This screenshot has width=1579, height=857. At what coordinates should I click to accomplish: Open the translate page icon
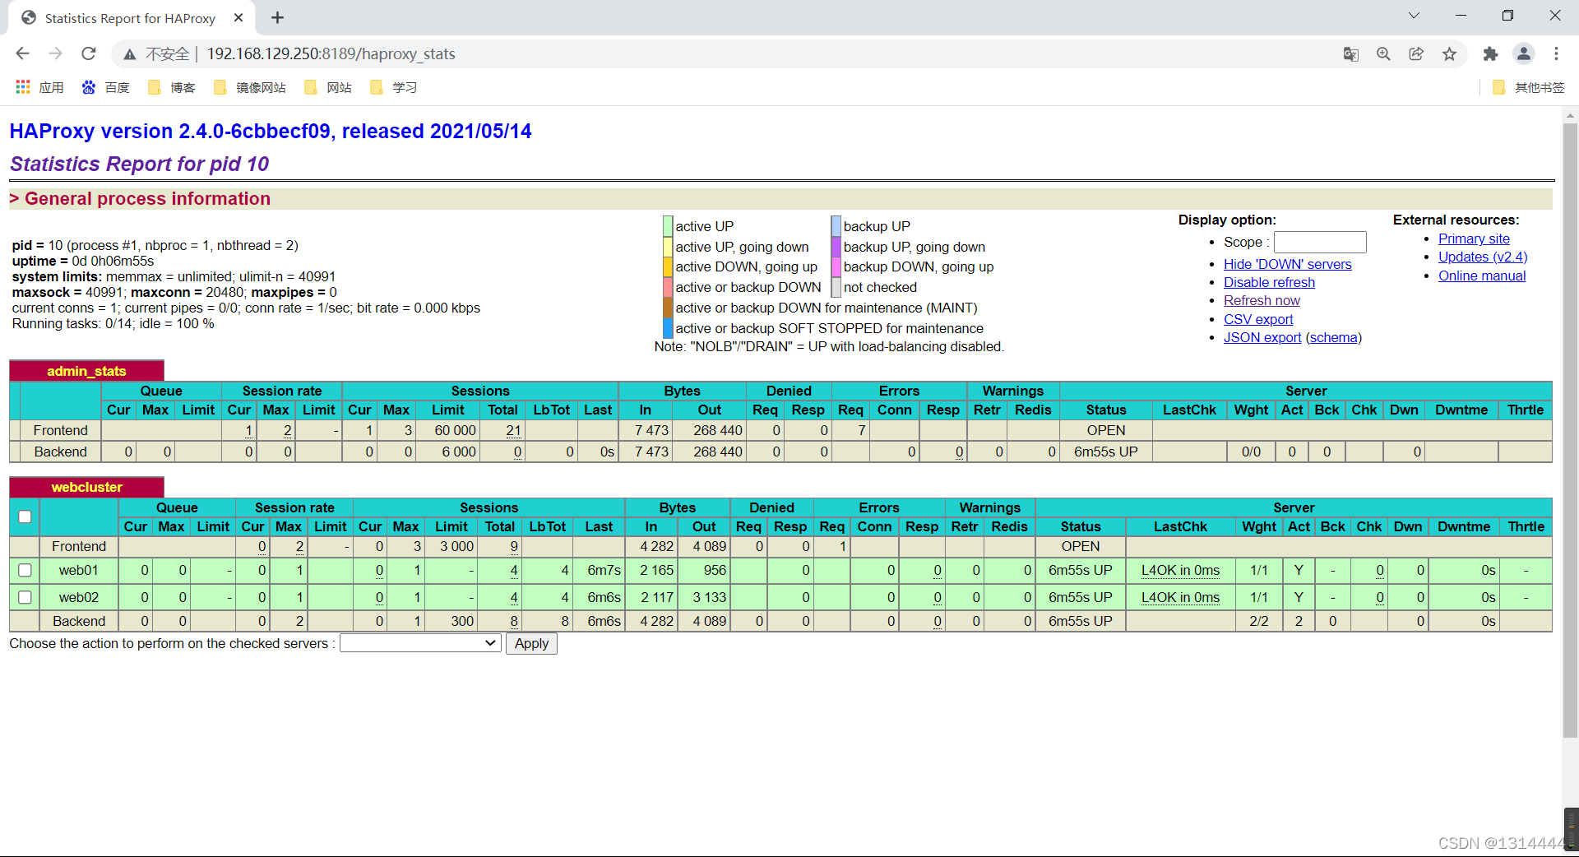(x=1350, y=54)
